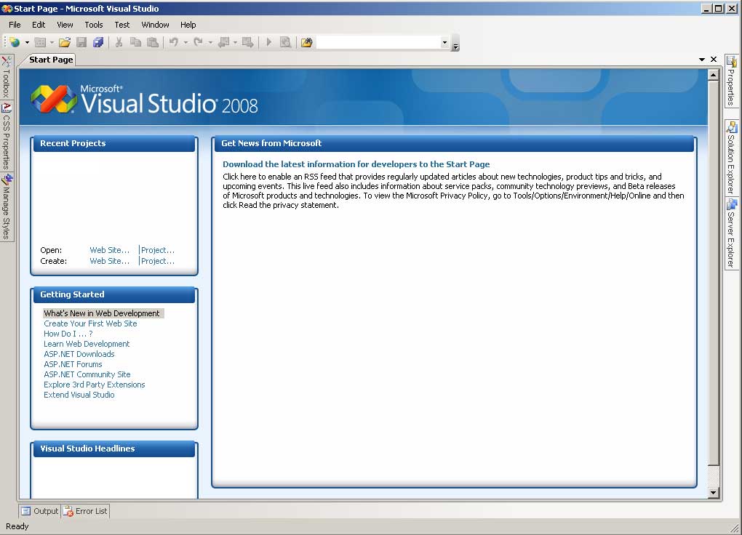Click Create Web Site link

tap(109, 261)
